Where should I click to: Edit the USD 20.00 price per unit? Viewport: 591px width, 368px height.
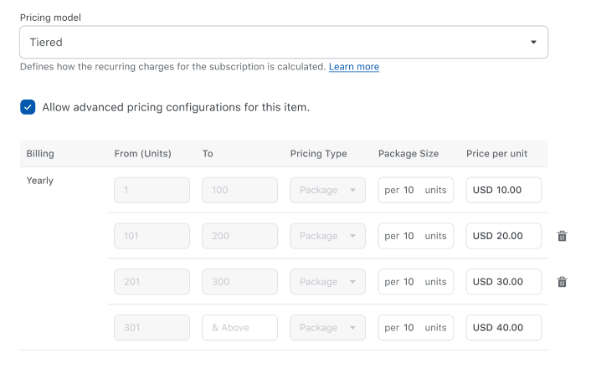coord(503,236)
